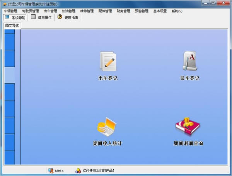Open the 驾驶员管理 menu

coord(31,11)
